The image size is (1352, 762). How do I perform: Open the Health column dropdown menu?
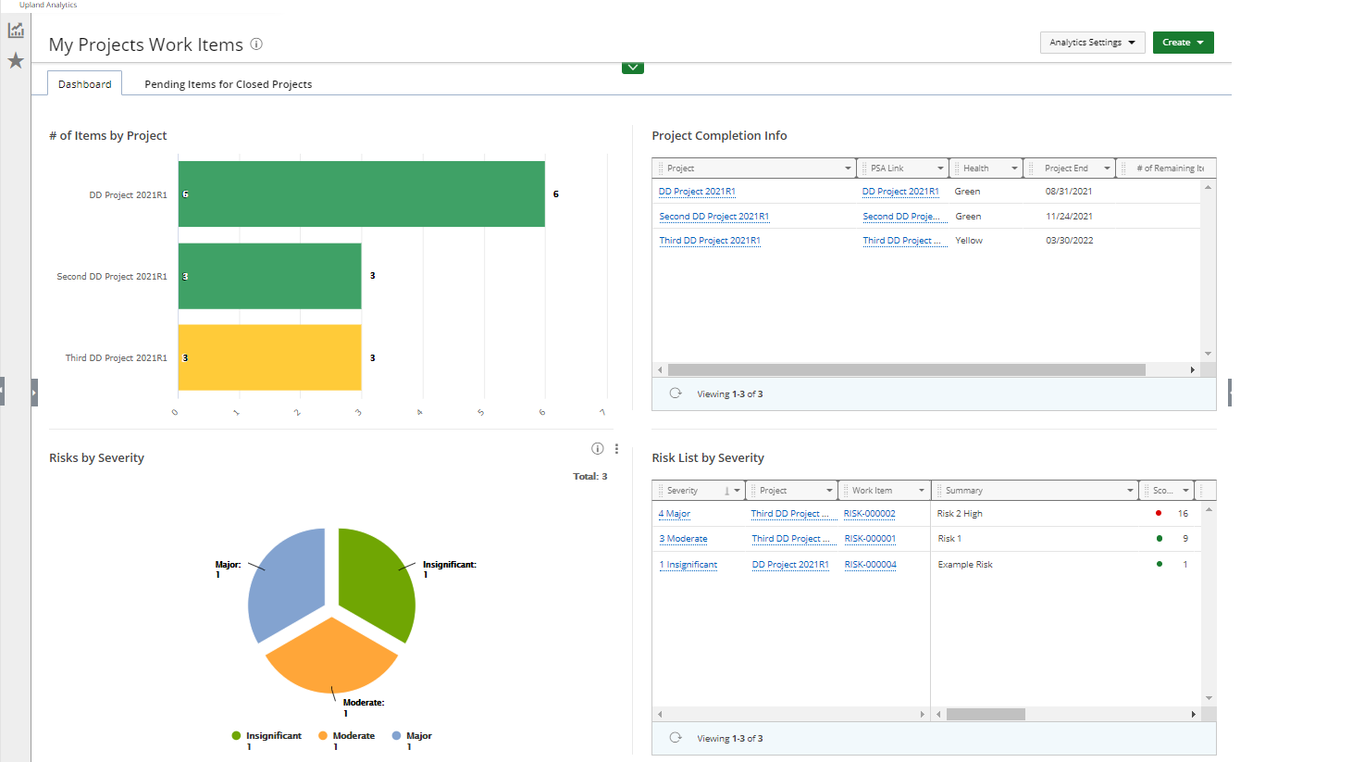[1014, 169]
